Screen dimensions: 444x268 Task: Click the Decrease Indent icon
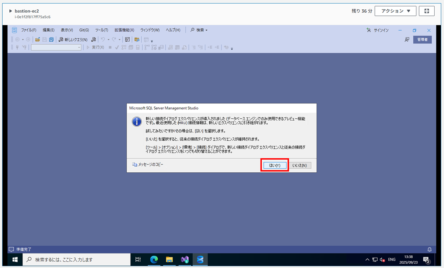[210, 48]
